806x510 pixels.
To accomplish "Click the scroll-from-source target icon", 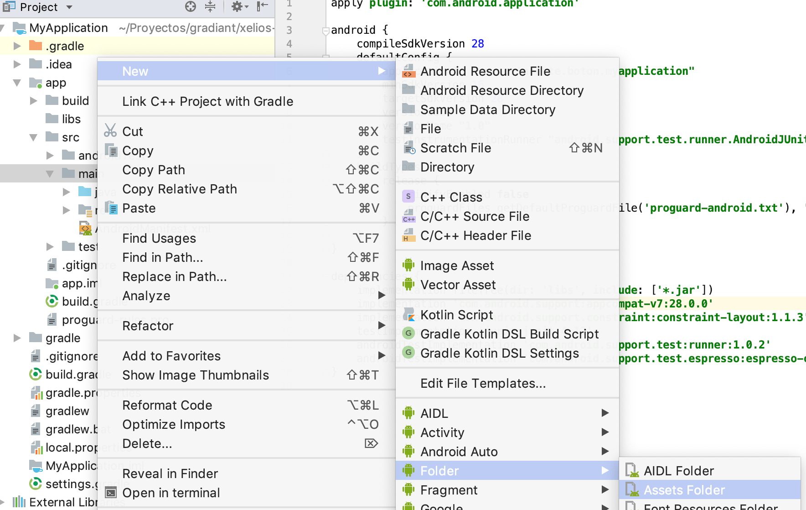I will (191, 6).
